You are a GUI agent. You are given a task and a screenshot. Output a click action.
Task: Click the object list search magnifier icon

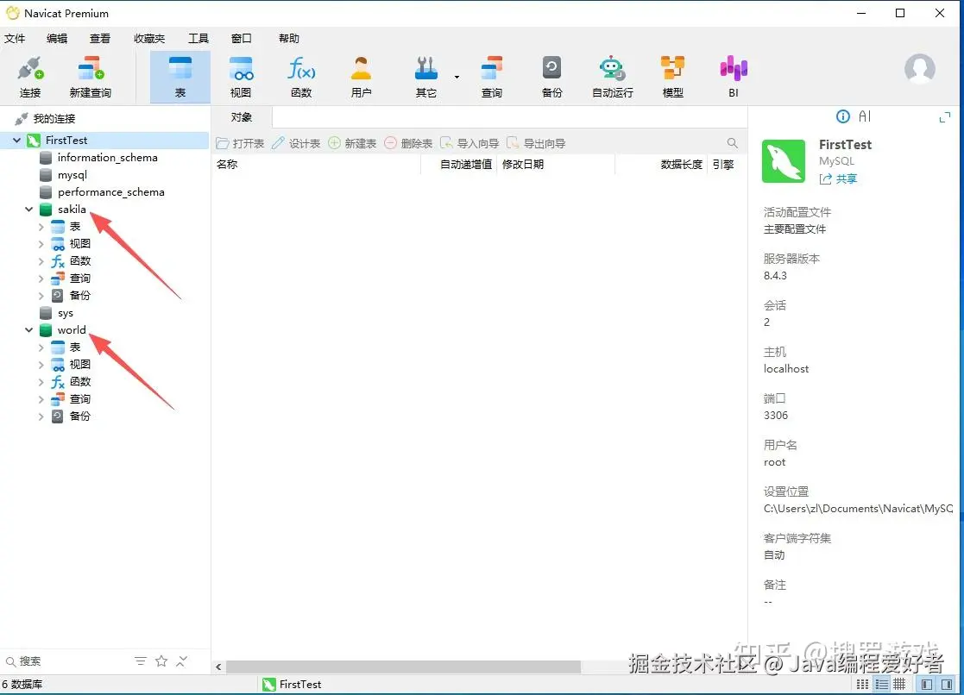click(x=732, y=143)
